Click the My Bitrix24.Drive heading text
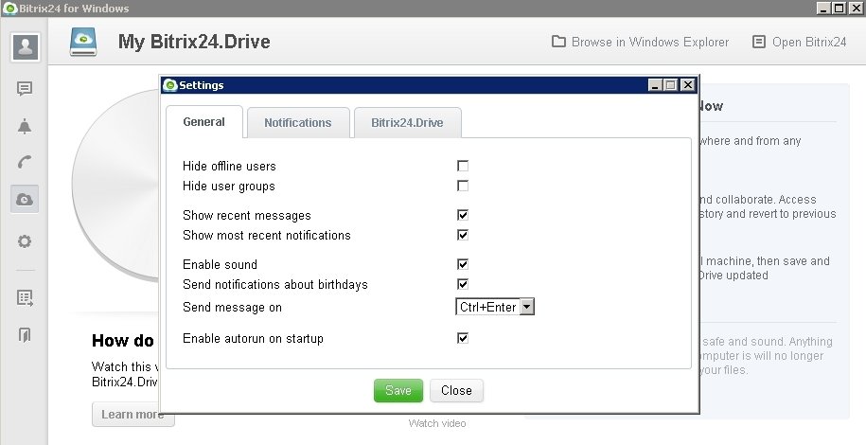Image resolution: width=866 pixels, height=445 pixels. [x=194, y=42]
